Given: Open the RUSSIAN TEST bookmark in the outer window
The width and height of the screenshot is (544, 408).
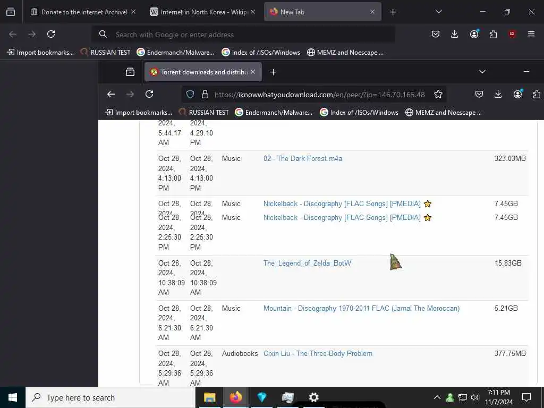Looking at the screenshot, I should tap(106, 53).
